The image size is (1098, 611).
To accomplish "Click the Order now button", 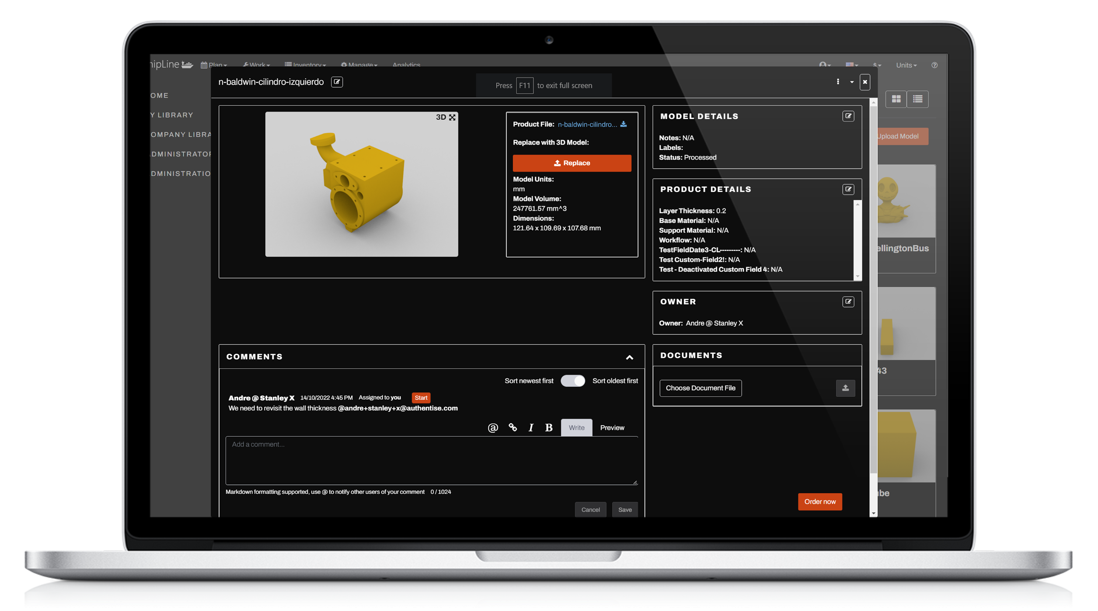I will coord(819,501).
